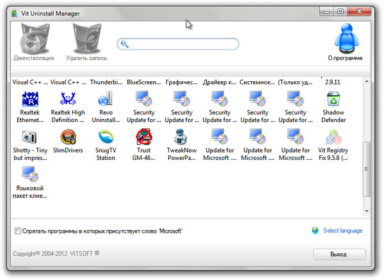Minimize the Vit Uninstall Manager window
This screenshot has height=280, width=384.
click(327, 12)
